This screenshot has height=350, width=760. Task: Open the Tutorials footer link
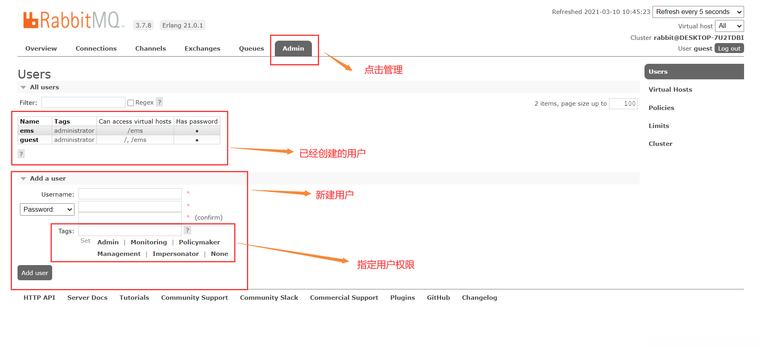point(134,298)
